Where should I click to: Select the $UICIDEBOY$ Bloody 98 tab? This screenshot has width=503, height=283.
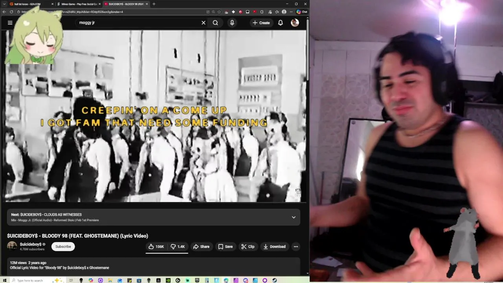126,4
